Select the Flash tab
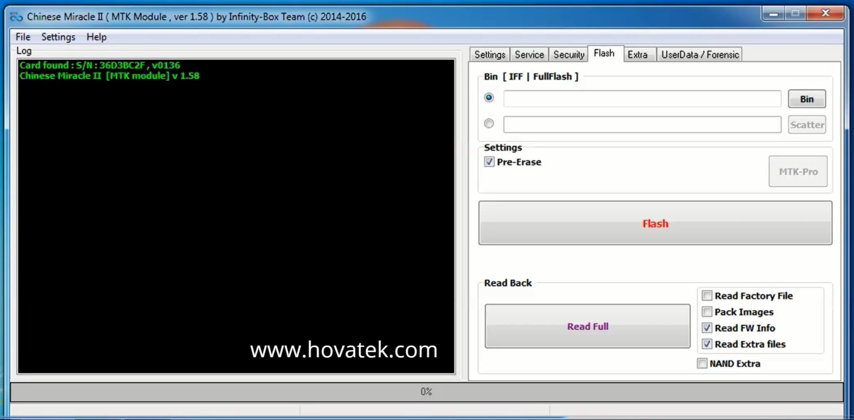 pyautogui.click(x=604, y=53)
